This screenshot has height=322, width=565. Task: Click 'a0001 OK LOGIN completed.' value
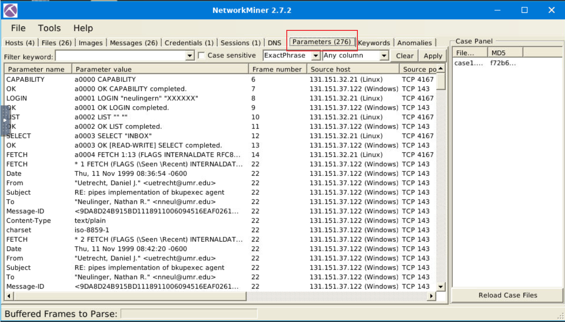(x=122, y=108)
